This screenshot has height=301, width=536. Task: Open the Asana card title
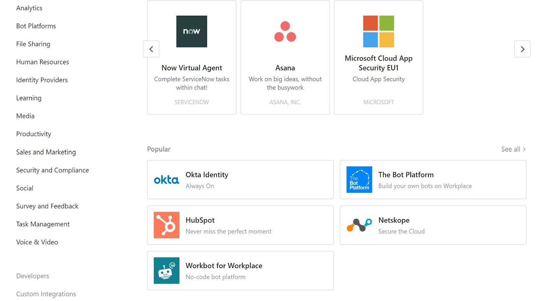285,68
